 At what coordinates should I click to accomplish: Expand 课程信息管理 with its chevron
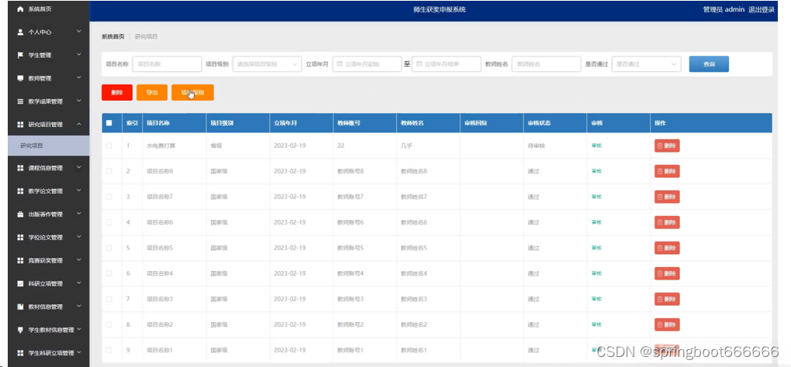pyautogui.click(x=79, y=167)
